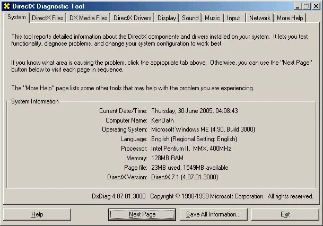Click the DxDiag 4.07.01.3000 version text
Screen dimensions: 323x226
coord(119,196)
